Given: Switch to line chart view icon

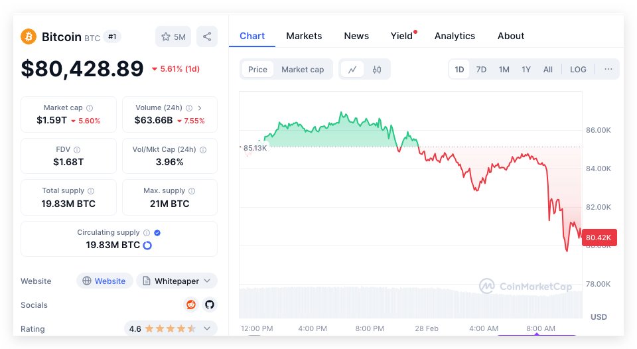Looking at the screenshot, I should [352, 69].
